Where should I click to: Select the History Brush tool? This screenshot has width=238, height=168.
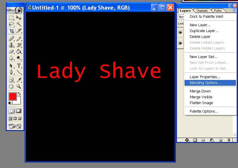[19, 45]
